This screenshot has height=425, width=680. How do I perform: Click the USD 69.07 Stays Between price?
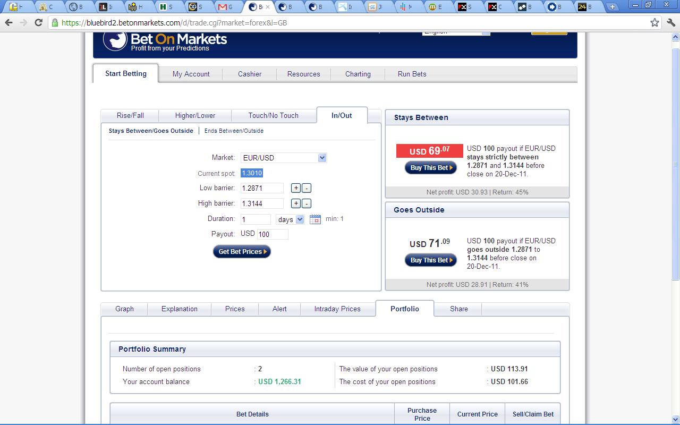430,151
